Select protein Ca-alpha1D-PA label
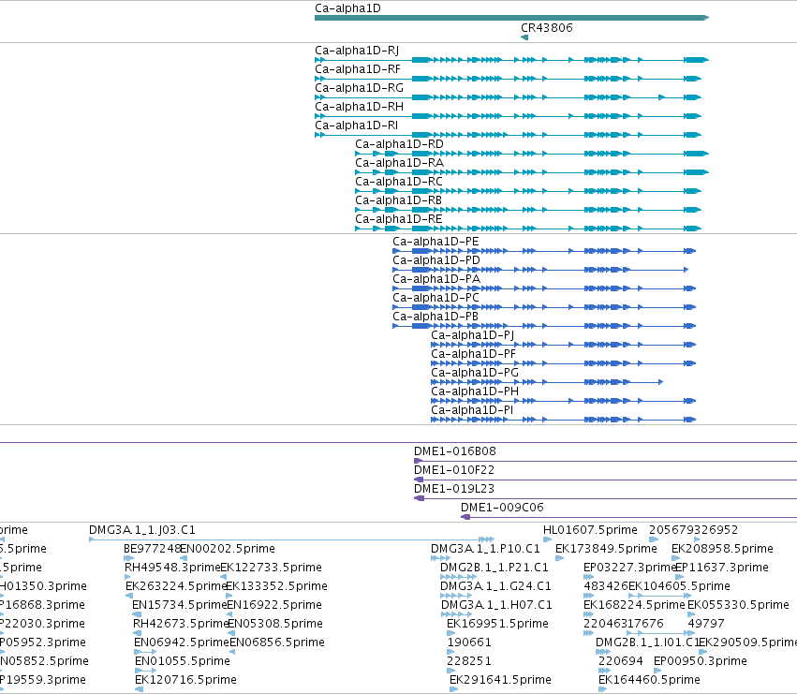The height and width of the screenshot is (694, 797). click(436, 279)
